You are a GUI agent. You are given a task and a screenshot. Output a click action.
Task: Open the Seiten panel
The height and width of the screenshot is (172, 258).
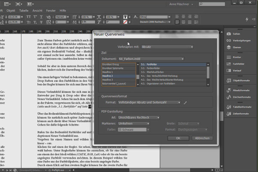(233, 34)
